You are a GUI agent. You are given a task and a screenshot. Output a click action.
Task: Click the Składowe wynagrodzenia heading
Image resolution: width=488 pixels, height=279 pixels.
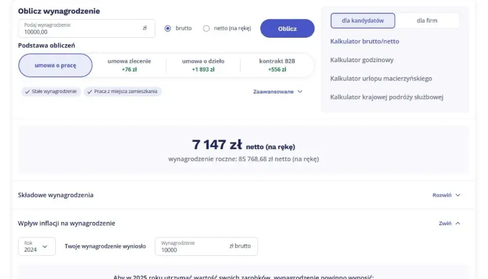point(56,195)
